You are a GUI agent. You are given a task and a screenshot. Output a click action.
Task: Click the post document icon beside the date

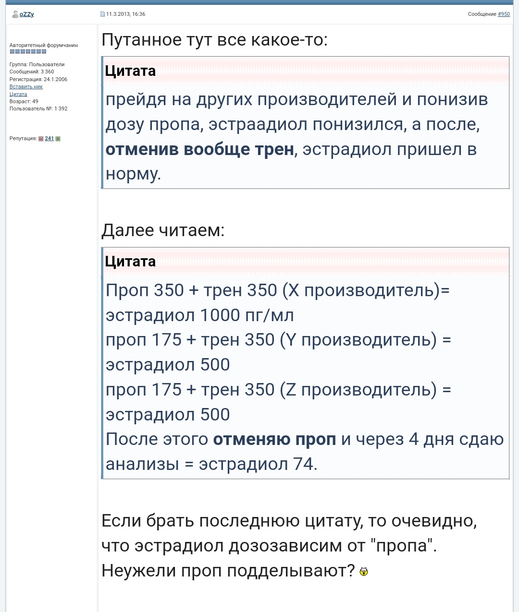coord(102,14)
